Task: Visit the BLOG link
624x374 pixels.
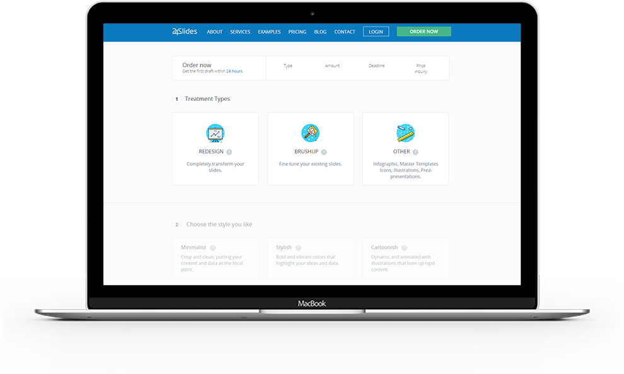Action: tap(320, 32)
